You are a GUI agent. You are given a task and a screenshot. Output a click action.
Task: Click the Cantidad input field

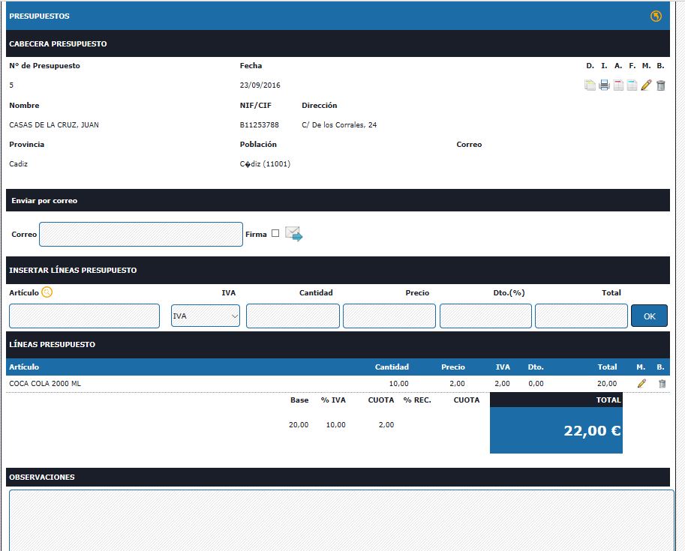click(293, 316)
